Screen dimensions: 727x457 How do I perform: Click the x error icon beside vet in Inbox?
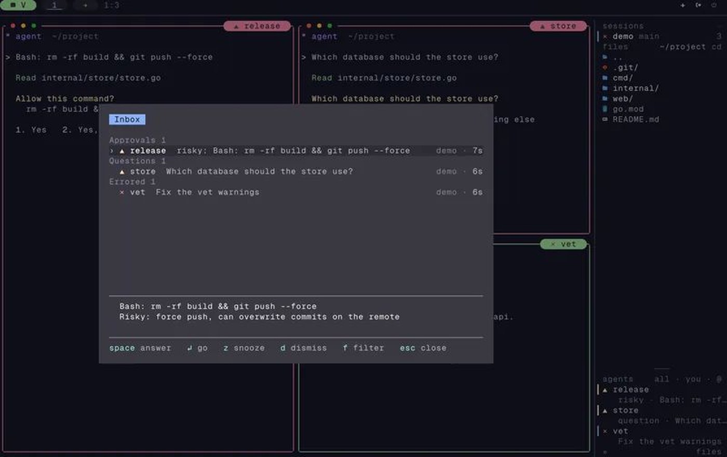point(122,192)
